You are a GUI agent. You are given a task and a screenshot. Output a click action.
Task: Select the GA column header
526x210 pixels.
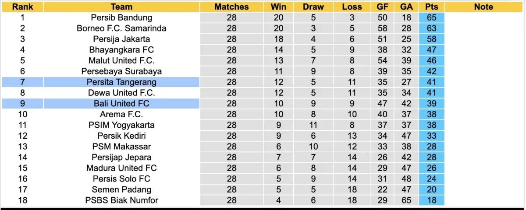point(406,7)
